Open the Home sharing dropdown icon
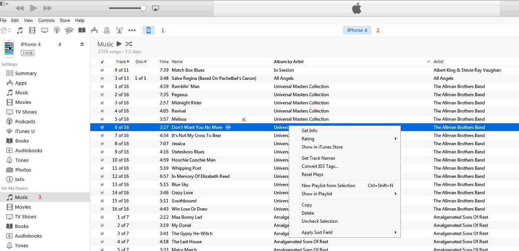Image resolution: width=519 pixels, height=251 pixels. click(6, 30)
